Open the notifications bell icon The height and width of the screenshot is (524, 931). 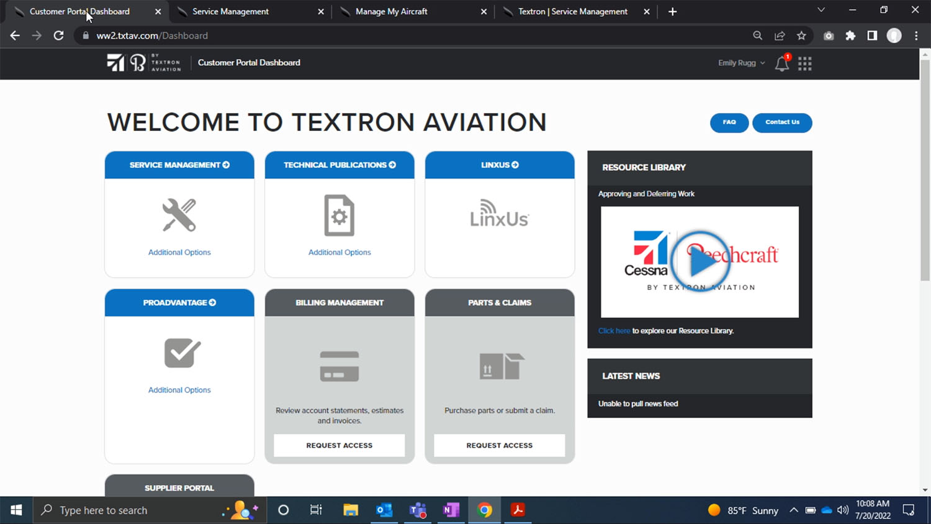(782, 63)
